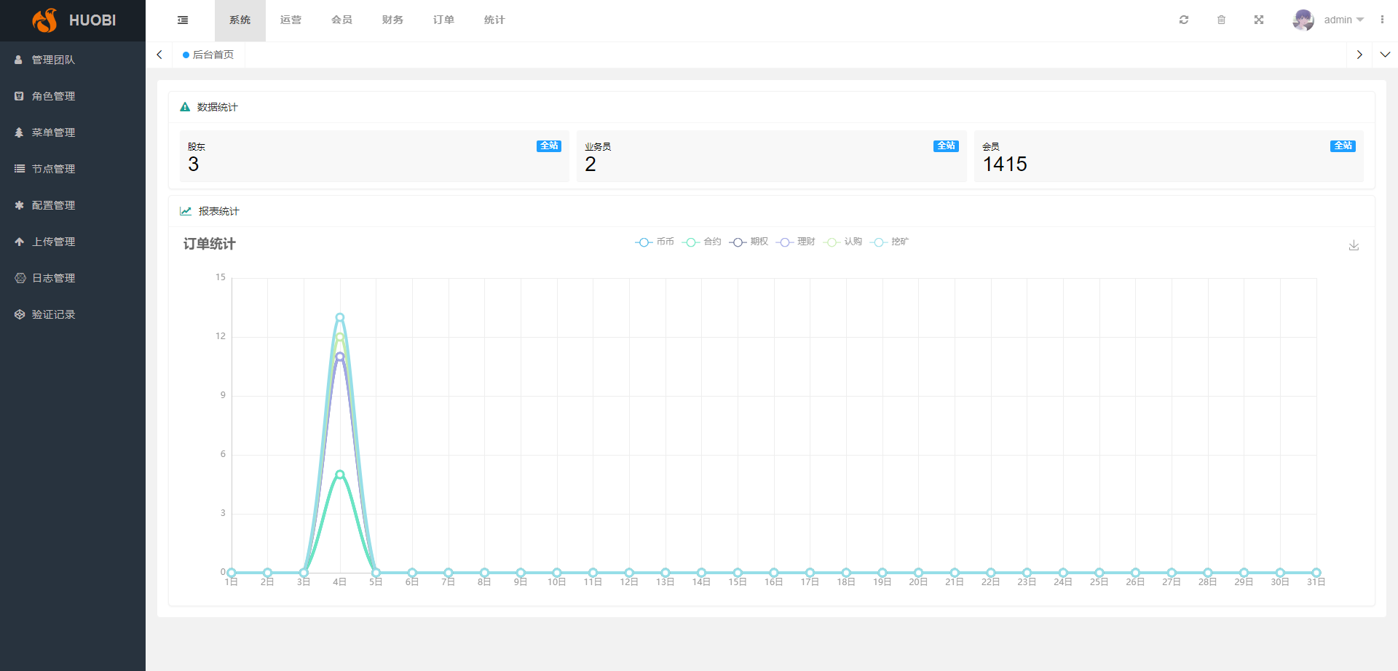Viewport: 1398px width, 671px height.
Task: Click the 全站 badge on the 业务员 card
Action: [946, 146]
